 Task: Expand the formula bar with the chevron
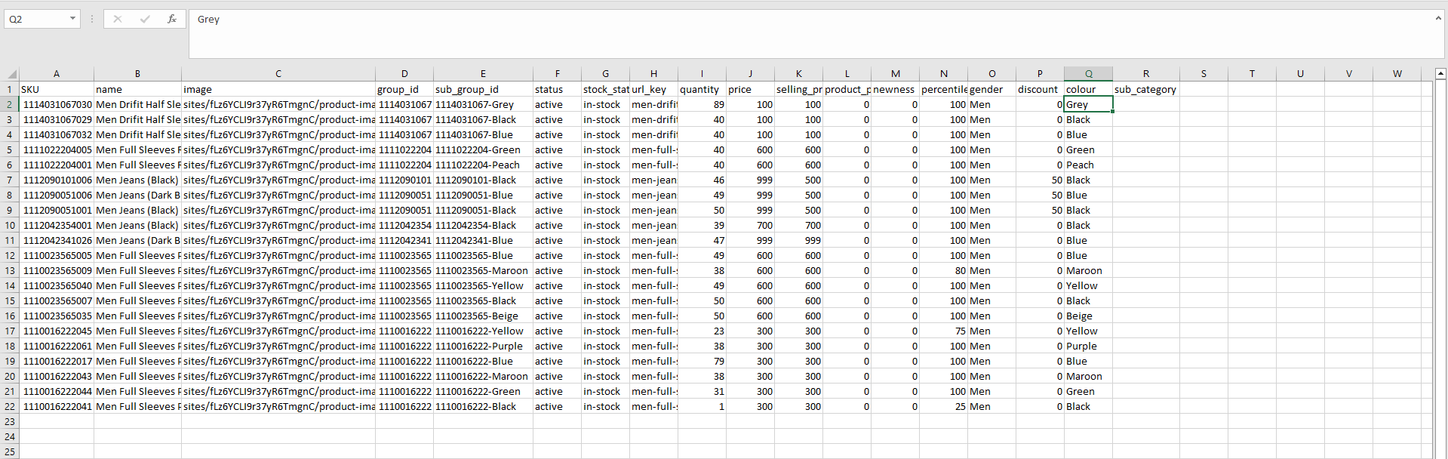point(1437,18)
